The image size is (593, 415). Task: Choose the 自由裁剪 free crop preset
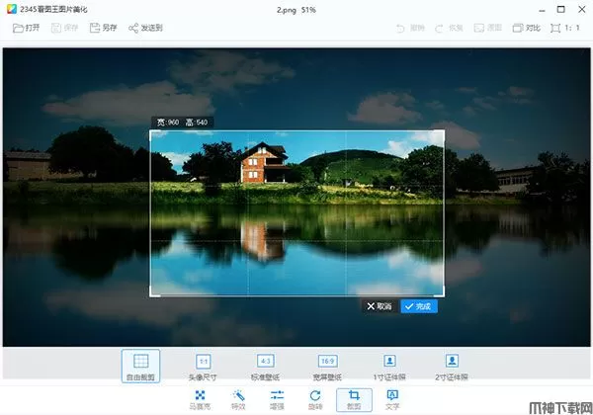(140, 362)
